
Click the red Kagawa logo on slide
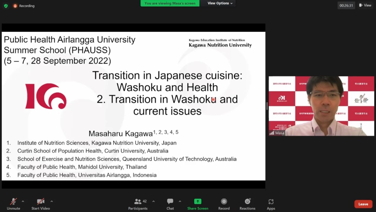pos(46,96)
